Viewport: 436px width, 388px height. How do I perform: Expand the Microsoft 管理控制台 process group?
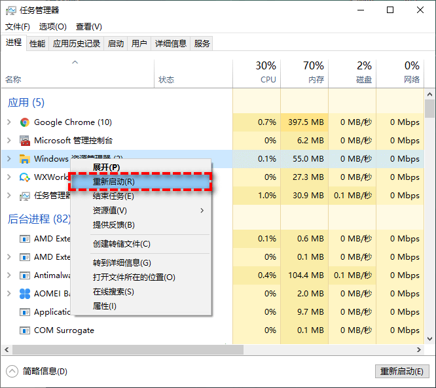tap(9, 141)
